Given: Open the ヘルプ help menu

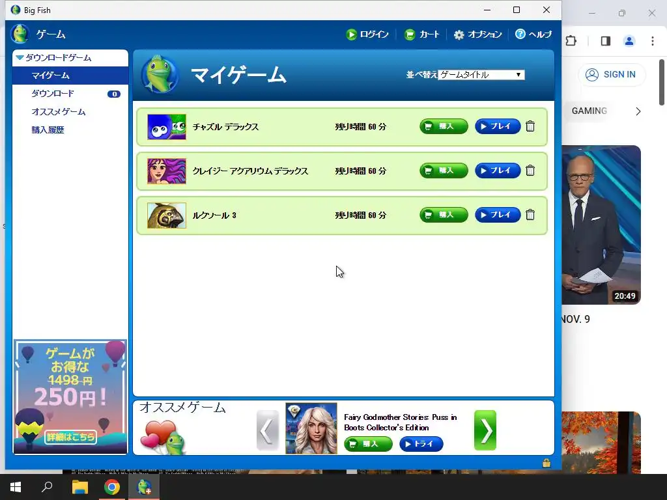Looking at the screenshot, I should point(533,35).
